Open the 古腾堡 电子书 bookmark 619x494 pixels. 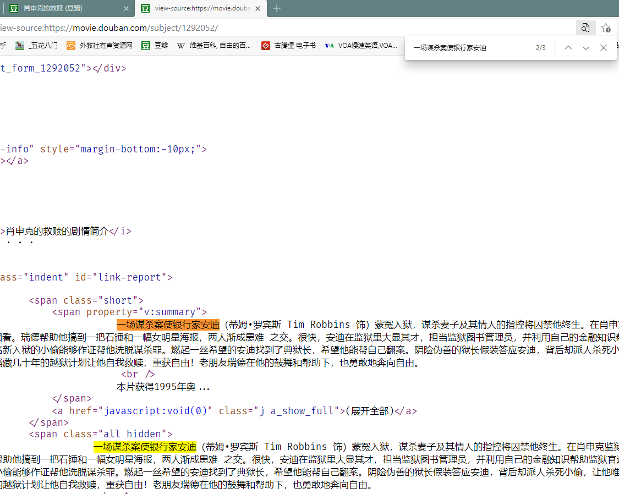tap(288, 46)
